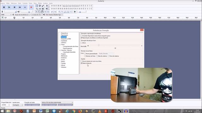Select the Draw pencil tool
The image size is (202, 113).
click(x=43, y=6)
